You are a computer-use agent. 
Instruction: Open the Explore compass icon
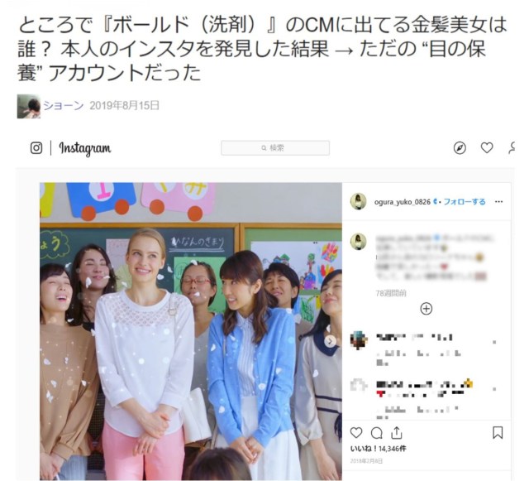460,148
